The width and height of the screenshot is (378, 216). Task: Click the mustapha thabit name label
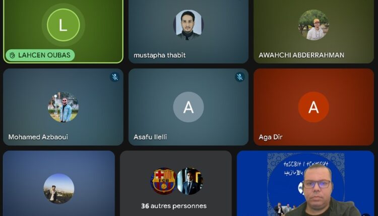(x=160, y=55)
